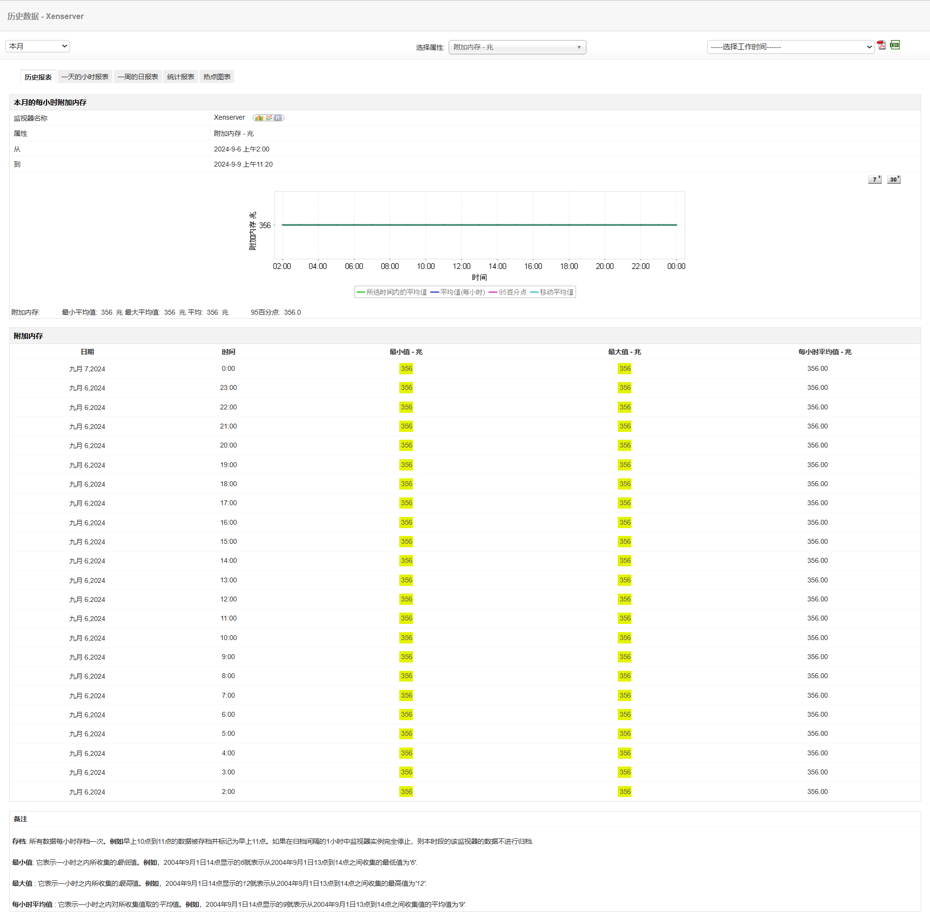Click the Xenserver monitor name
This screenshot has width=930, height=920.
tap(229, 117)
